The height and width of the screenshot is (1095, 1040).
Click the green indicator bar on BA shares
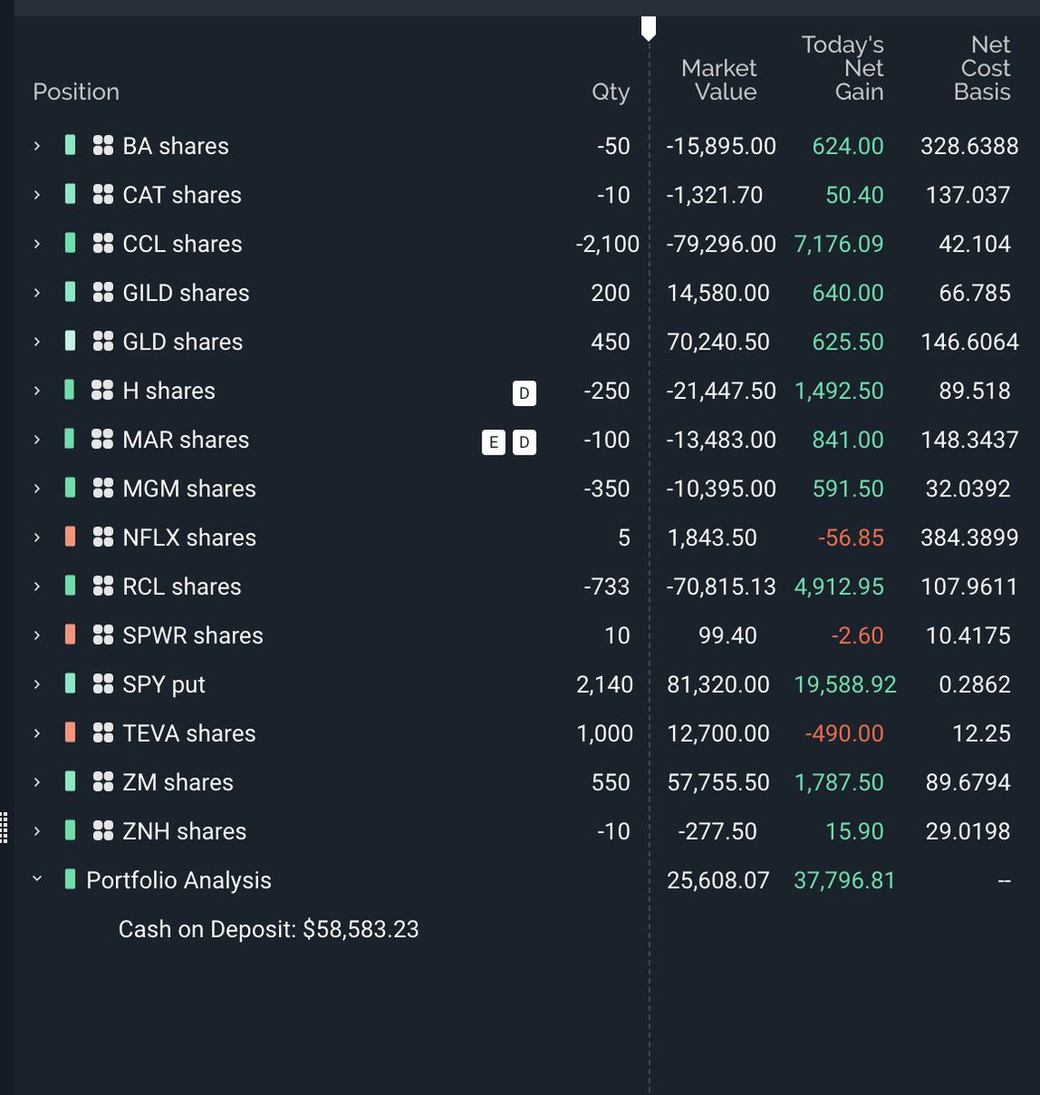[x=70, y=145]
